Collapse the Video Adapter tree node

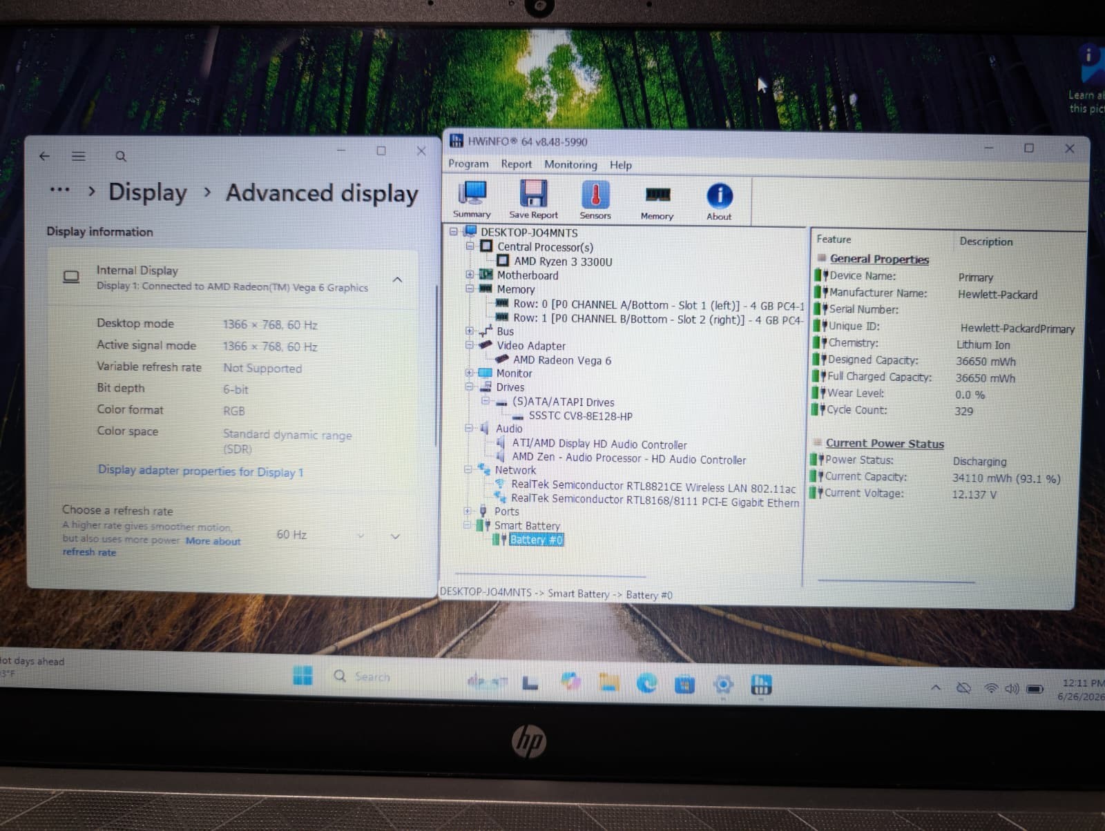470,344
